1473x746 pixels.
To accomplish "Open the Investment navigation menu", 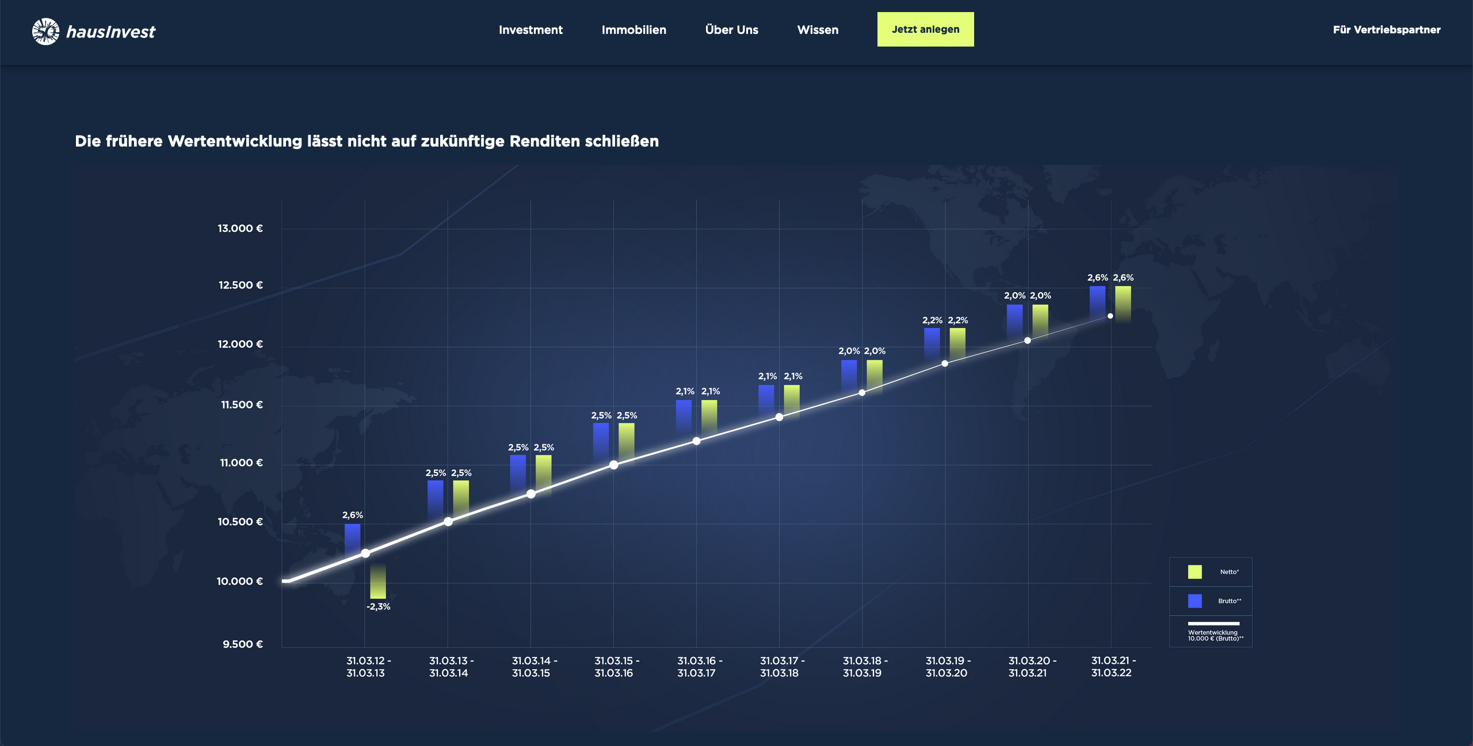I will coord(530,29).
